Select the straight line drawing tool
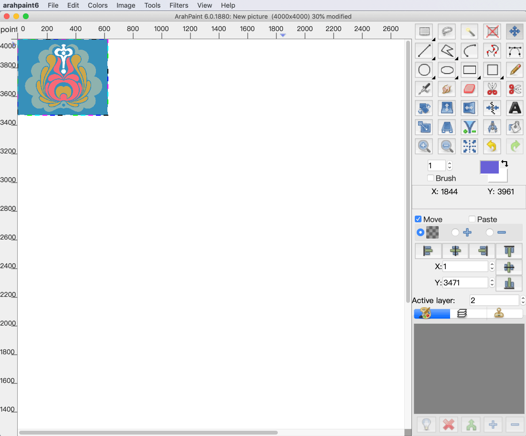Screen dimensions: 526x436 tap(424, 51)
